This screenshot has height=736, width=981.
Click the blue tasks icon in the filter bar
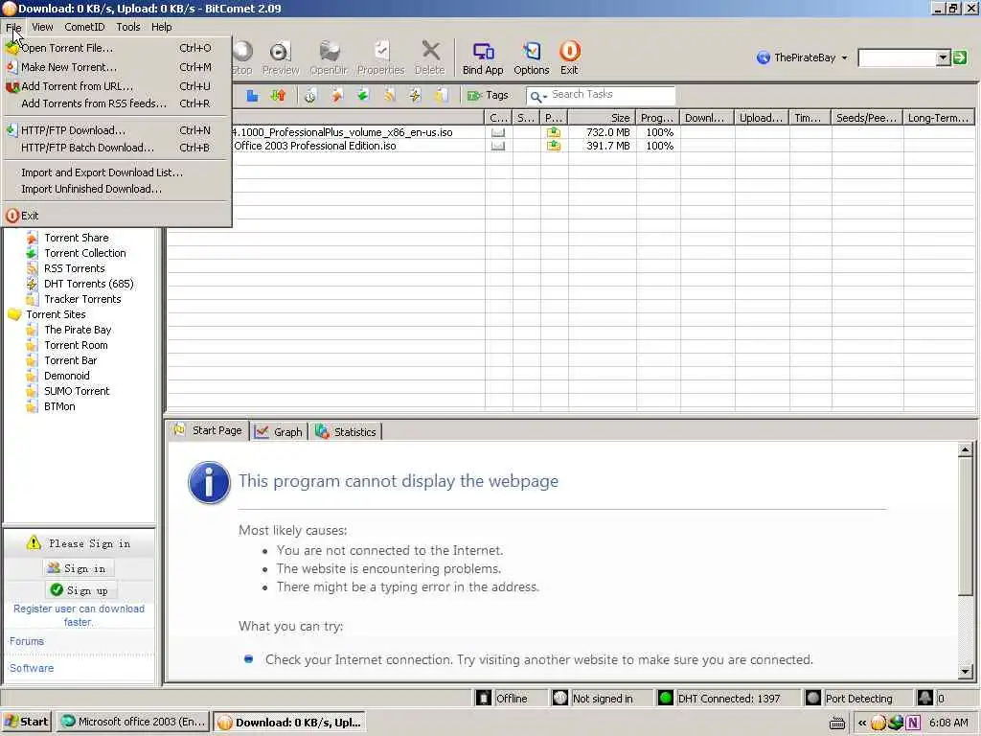[x=252, y=95]
